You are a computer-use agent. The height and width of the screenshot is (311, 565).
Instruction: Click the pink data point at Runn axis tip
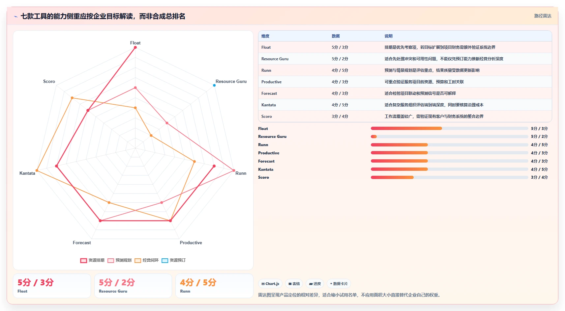point(234,170)
